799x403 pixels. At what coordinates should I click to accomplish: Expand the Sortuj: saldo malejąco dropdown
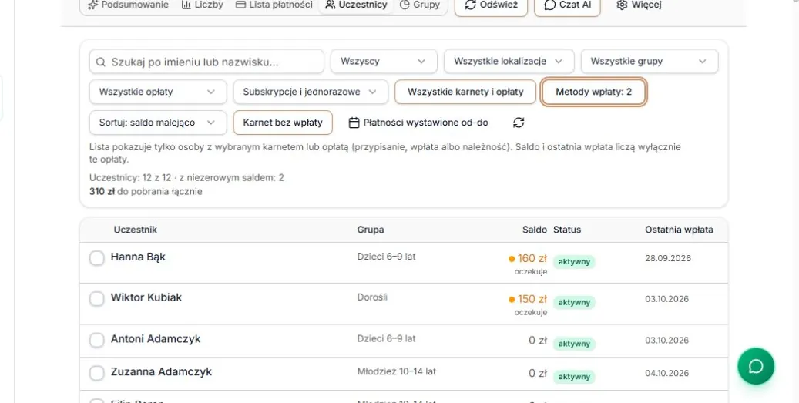(x=158, y=123)
